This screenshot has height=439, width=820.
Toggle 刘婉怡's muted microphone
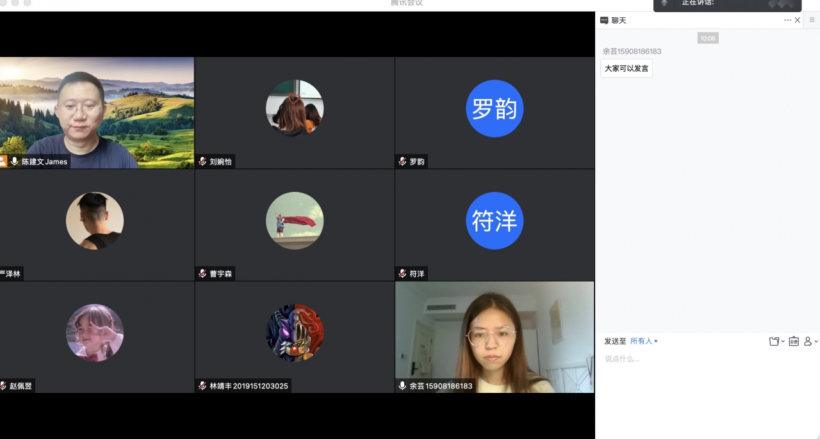coord(201,162)
